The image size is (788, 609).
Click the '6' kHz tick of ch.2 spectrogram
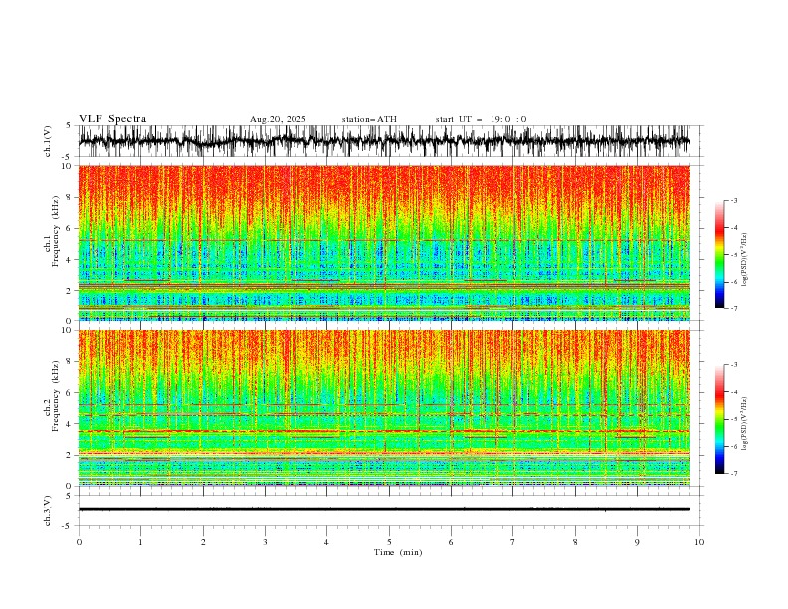70,393
